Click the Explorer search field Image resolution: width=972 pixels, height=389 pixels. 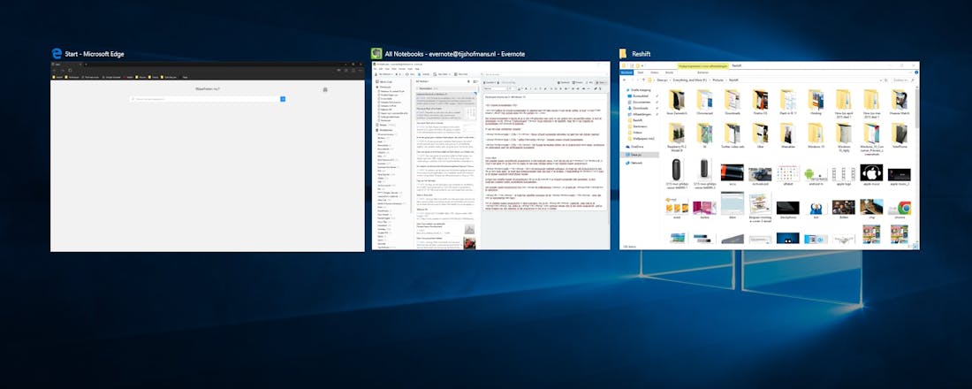pos(902,80)
